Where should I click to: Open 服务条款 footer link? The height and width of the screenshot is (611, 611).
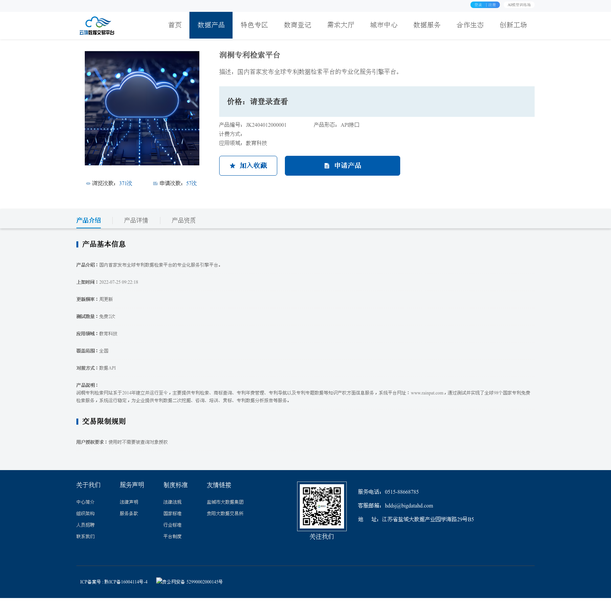point(129,514)
